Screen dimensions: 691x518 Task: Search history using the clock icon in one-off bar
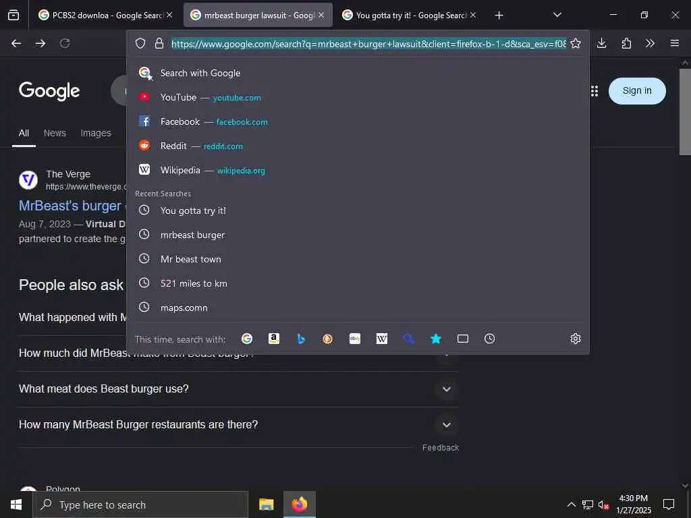point(490,339)
